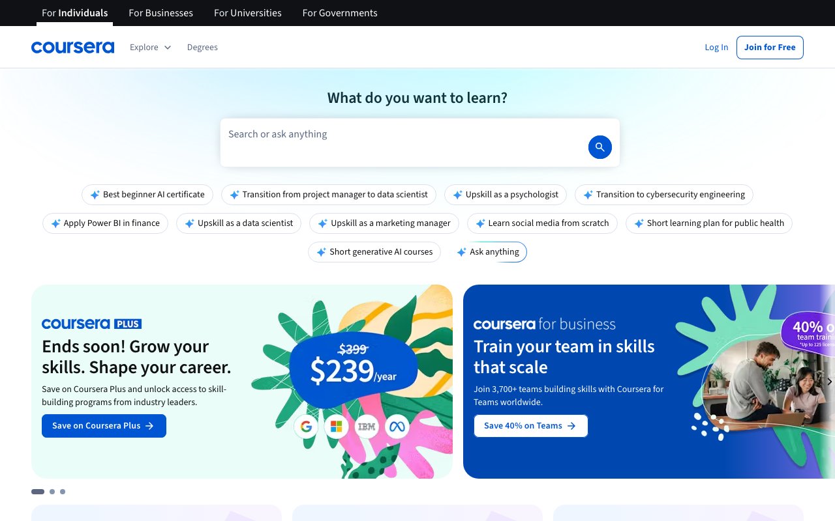
Task: Expand the Explore dropdown menu
Action: click(x=150, y=47)
